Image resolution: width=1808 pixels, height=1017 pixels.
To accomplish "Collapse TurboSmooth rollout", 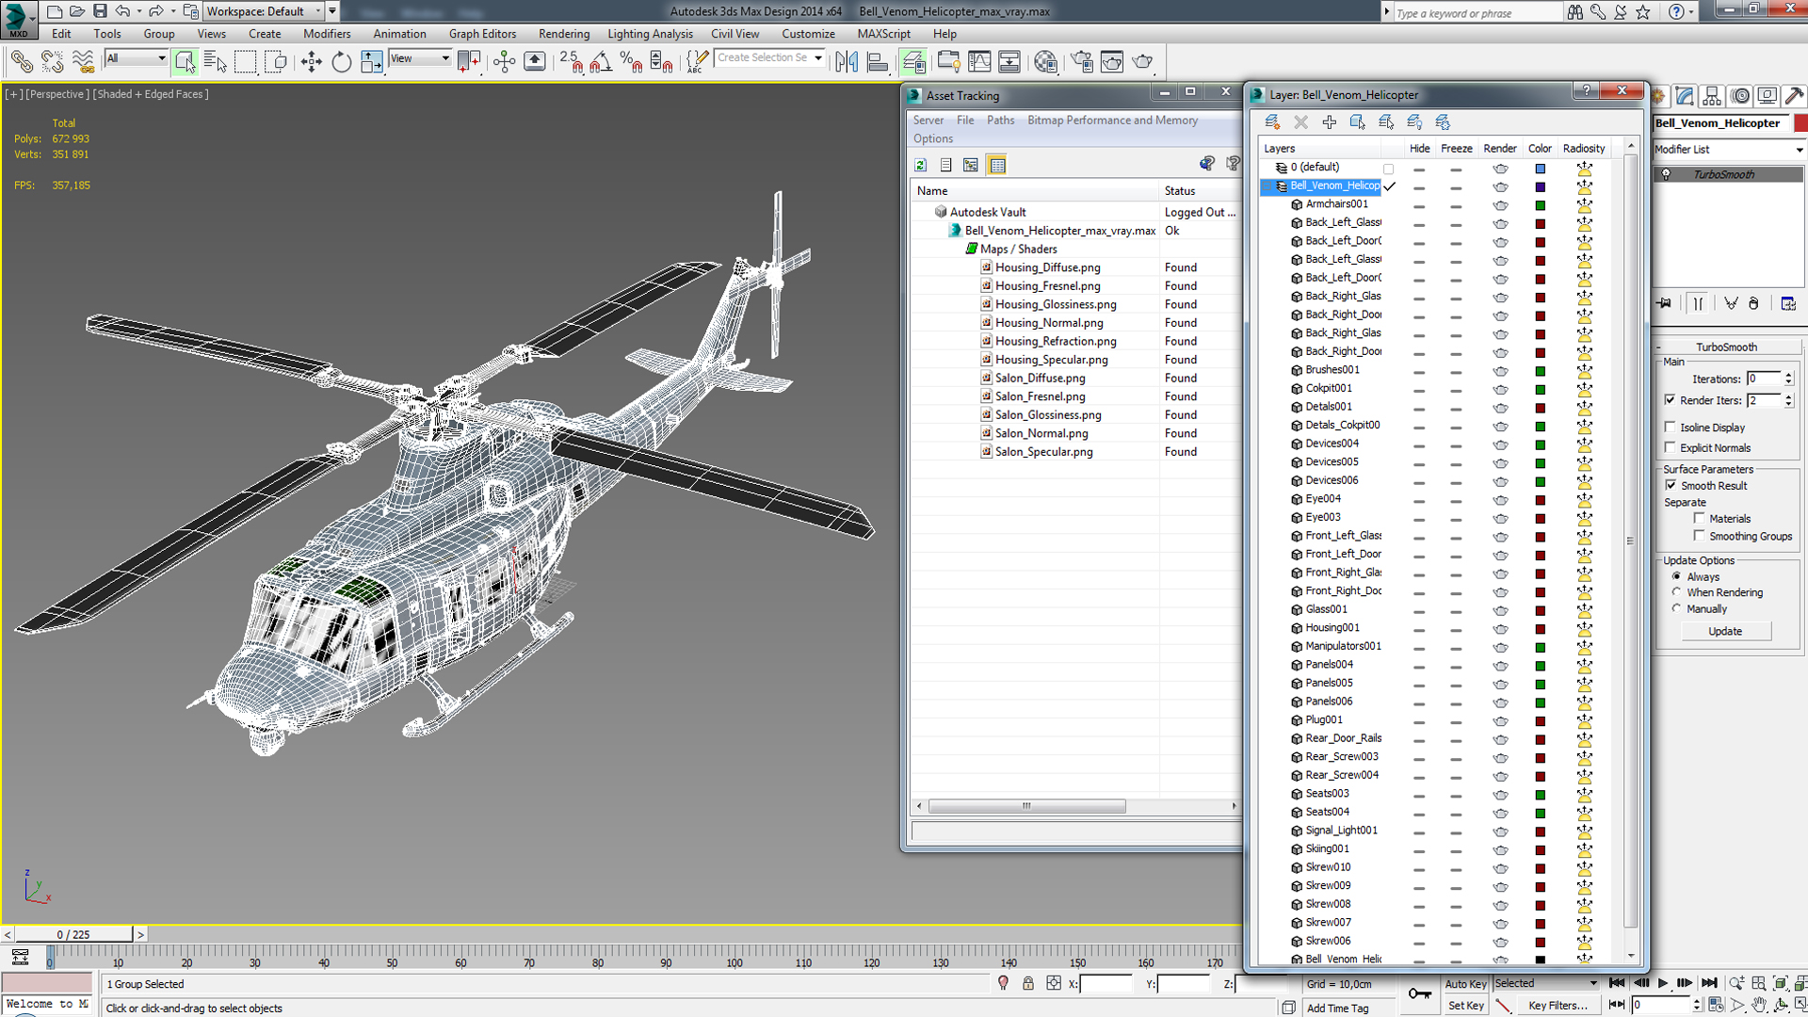I will pos(1727,347).
